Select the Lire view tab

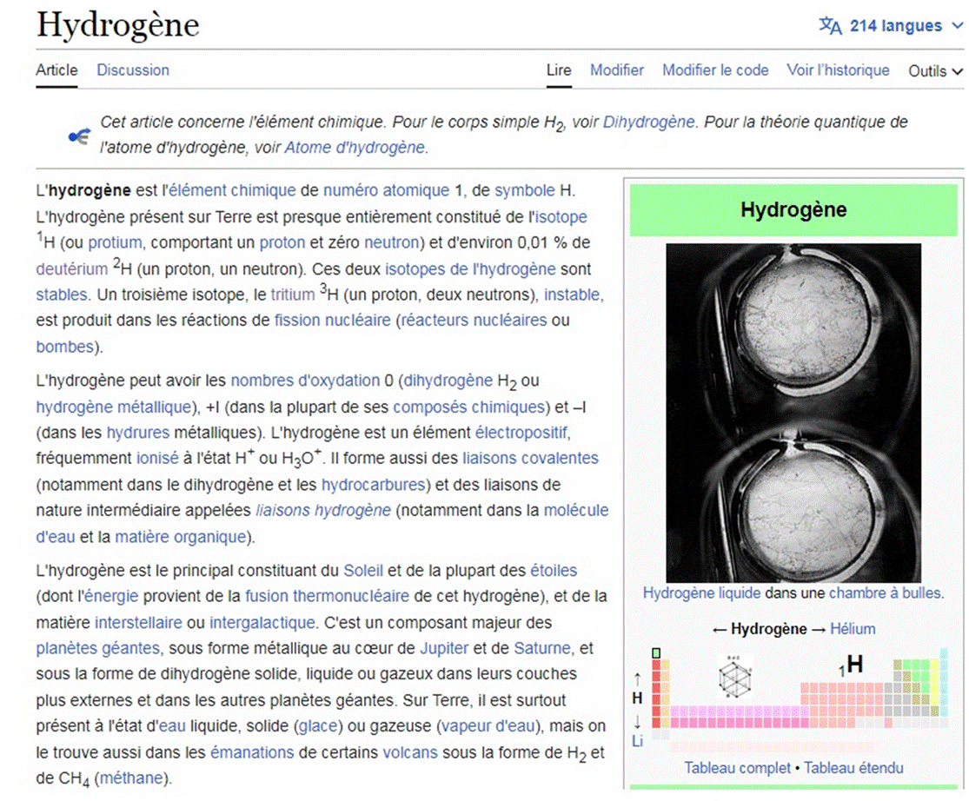(x=559, y=70)
